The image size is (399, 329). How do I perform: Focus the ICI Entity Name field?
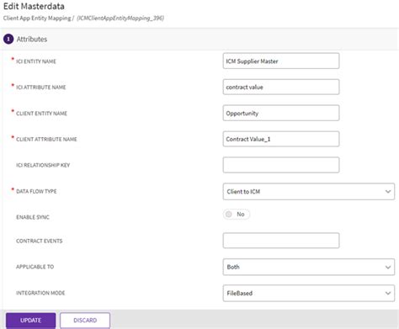[x=281, y=61]
